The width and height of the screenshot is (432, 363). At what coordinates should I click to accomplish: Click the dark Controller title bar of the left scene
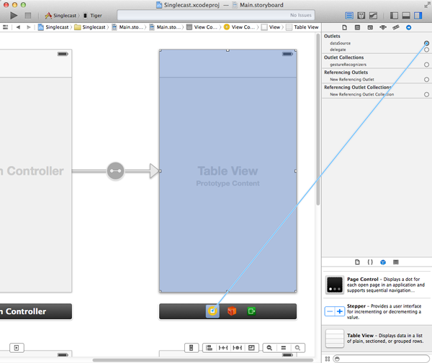[x=36, y=311]
